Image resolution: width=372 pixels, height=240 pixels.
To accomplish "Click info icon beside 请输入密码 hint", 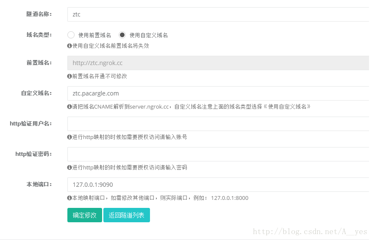I will 69,168.
